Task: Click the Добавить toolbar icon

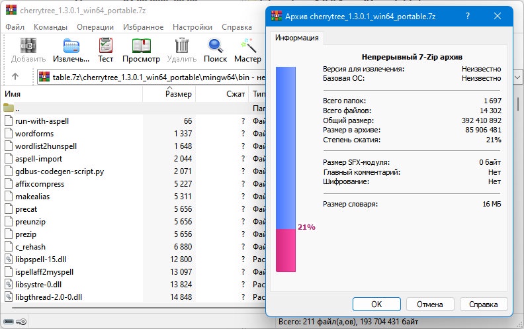Action: [28, 46]
